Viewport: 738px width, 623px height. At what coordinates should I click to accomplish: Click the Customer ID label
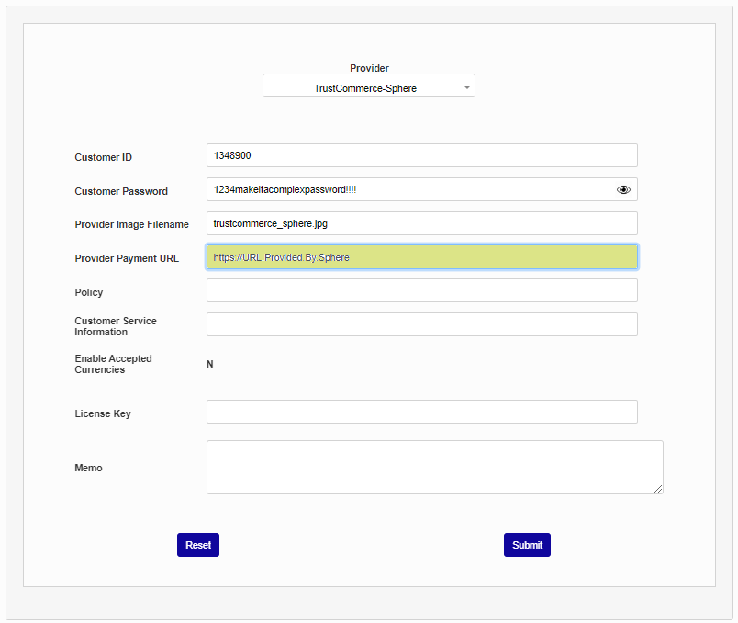(103, 157)
